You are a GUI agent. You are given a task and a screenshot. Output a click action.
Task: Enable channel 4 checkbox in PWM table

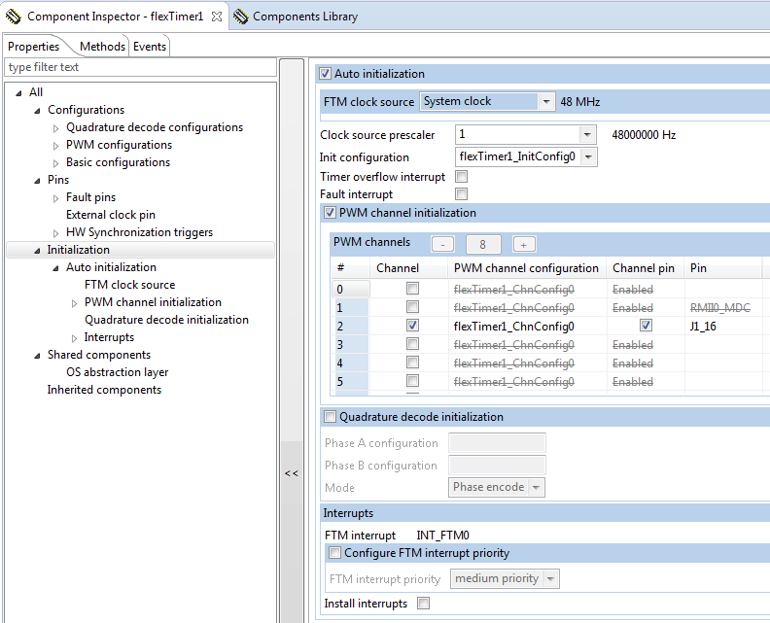tap(412, 363)
